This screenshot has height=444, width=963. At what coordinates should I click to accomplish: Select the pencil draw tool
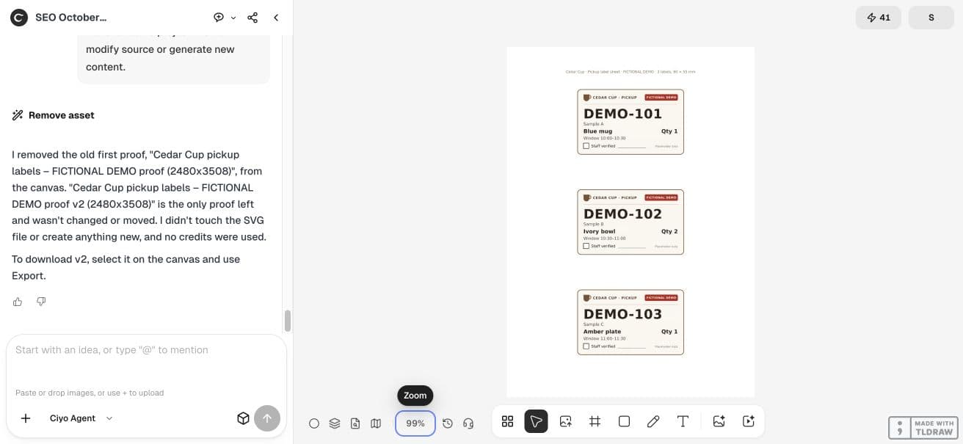[x=653, y=421]
